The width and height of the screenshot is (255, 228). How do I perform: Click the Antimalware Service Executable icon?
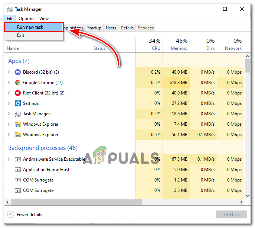17,159
